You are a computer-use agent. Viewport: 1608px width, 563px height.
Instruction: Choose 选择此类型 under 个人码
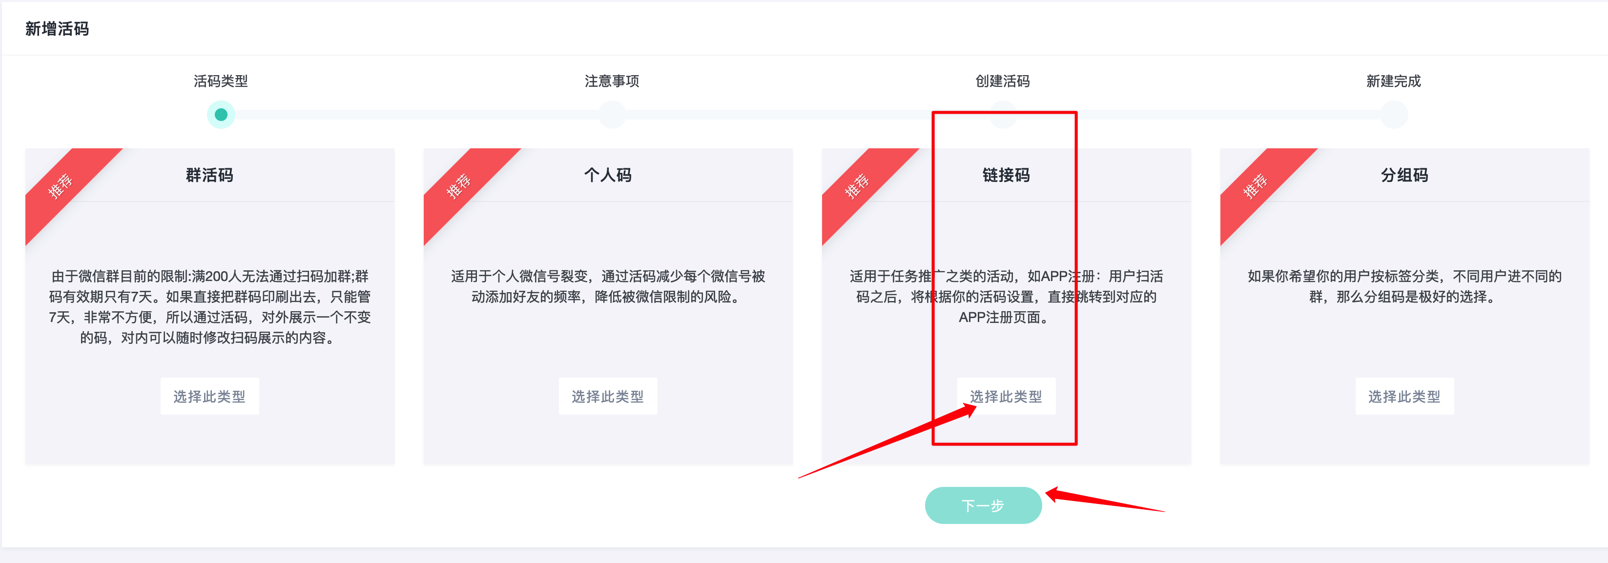point(608,396)
